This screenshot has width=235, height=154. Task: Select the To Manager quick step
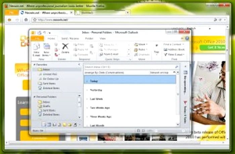pyautogui.click(x=109, y=49)
